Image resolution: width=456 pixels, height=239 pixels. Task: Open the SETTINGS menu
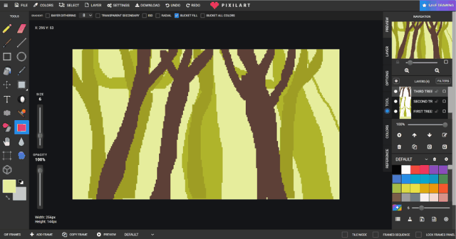[118, 5]
